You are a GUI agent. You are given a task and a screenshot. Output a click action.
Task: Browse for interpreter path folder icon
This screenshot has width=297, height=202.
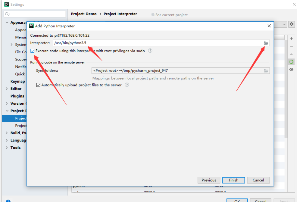point(266,43)
